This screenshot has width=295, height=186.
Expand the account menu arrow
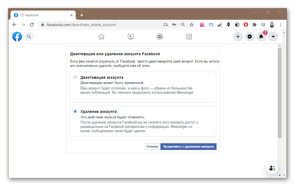point(273,37)
